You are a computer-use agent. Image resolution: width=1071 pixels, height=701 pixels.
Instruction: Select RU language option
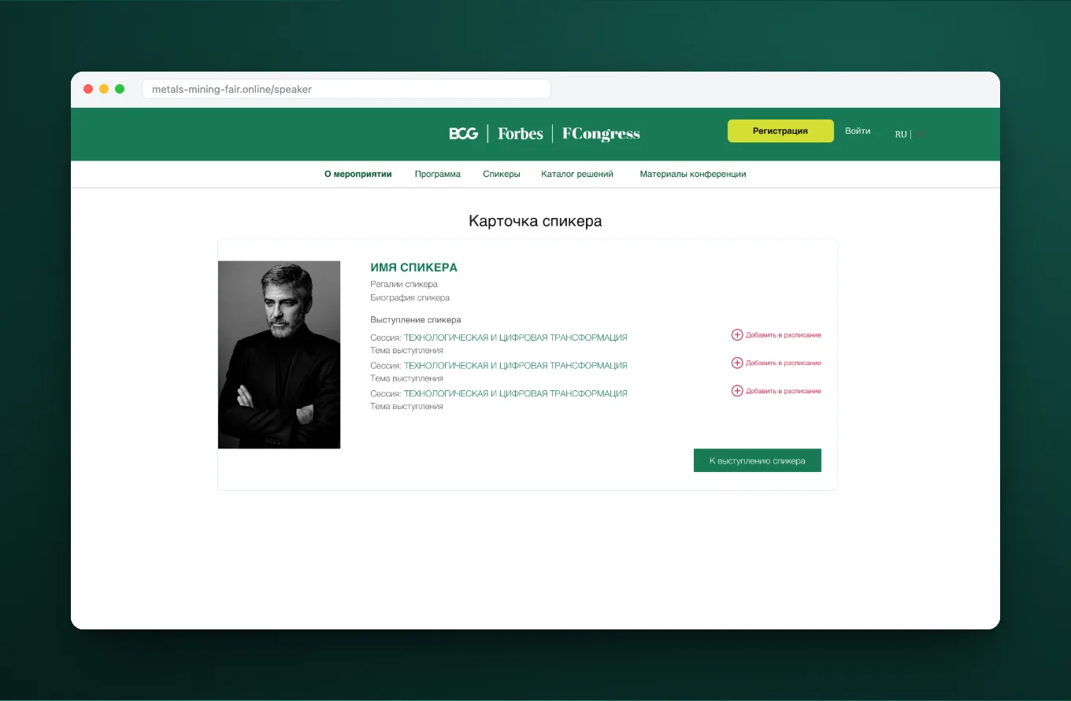coord(901,135)
